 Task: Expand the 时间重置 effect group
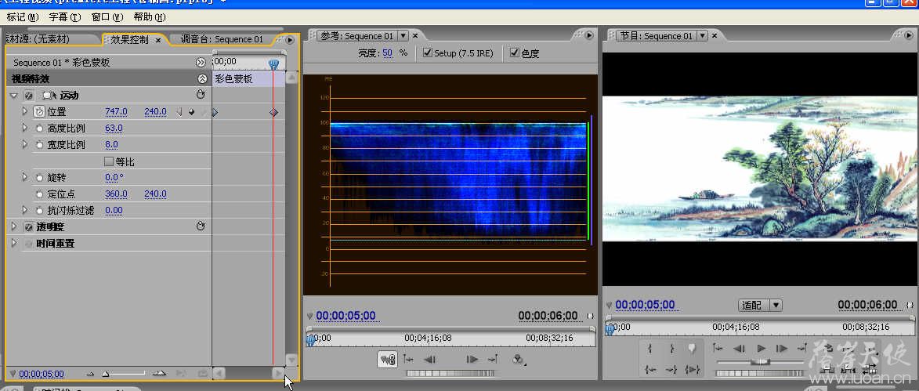pyautogui.click(x=14, y=242)
